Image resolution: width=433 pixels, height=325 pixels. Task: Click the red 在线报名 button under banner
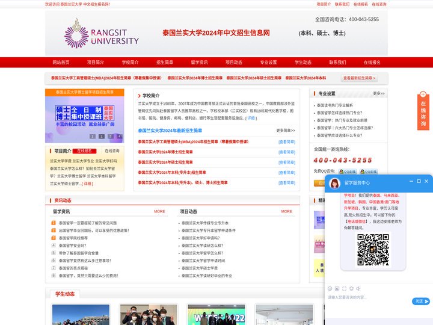click(85, 151)
